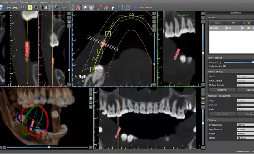Click the implant Customize button
Image resolution: width=254 pixels, height=154 pixels.
(222, 89)
